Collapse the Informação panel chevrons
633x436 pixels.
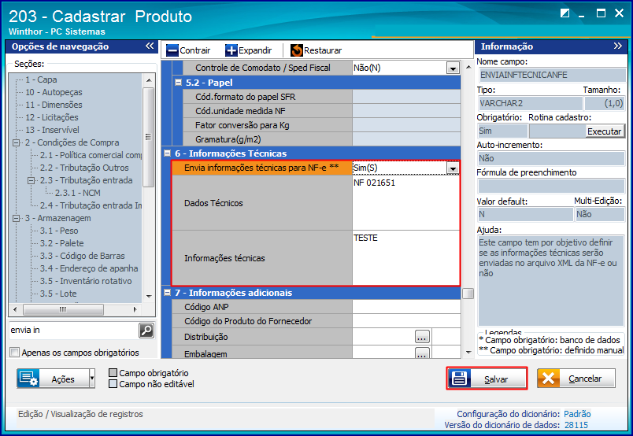click(x=618, y=46)
